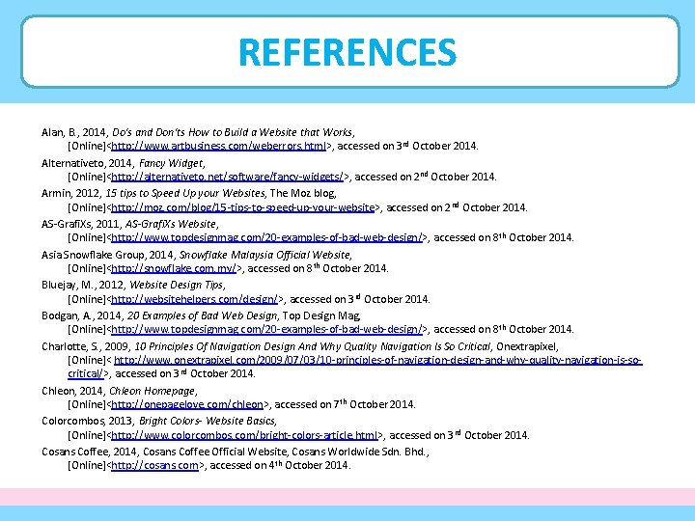Click the REFERENCES slide heading

[x=347, y=52]
